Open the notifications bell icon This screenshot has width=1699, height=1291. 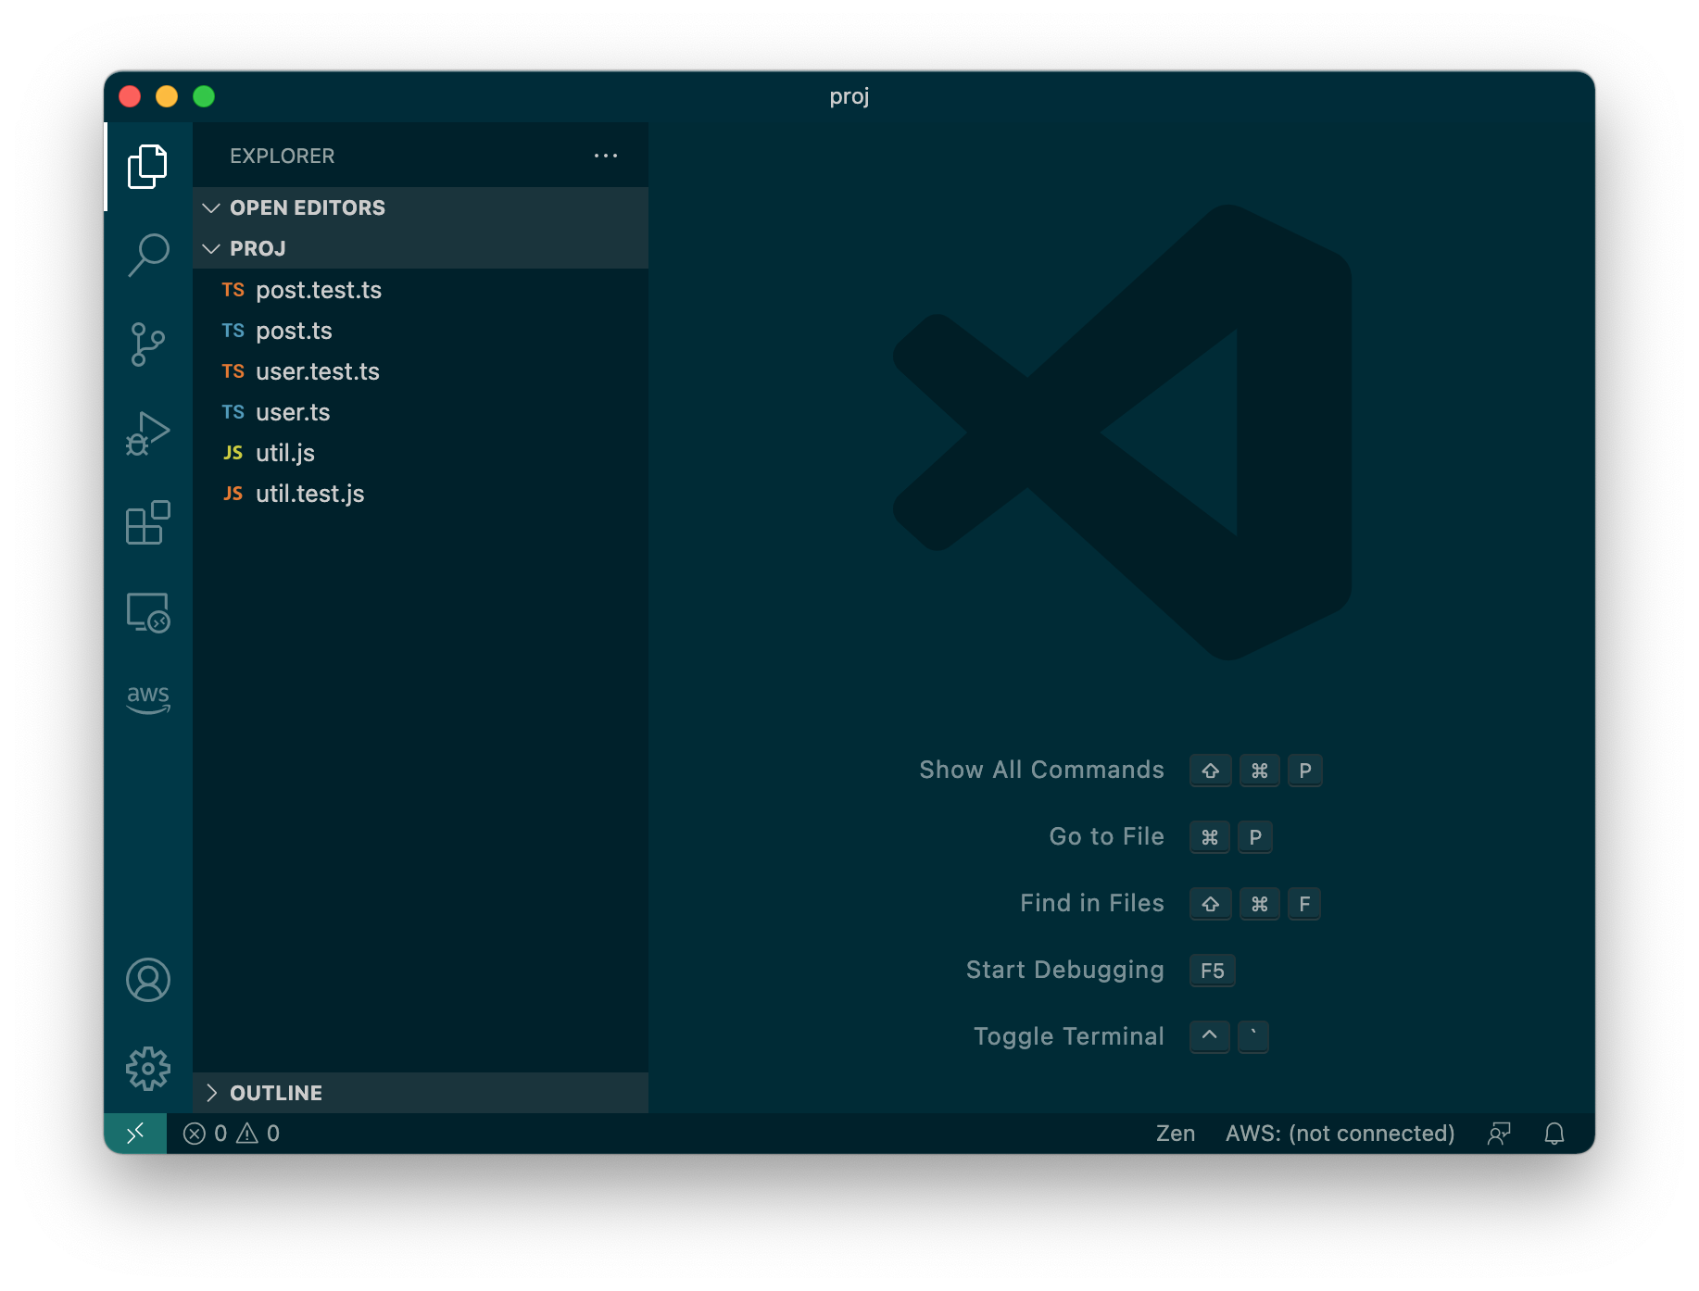(1554, 1134)
